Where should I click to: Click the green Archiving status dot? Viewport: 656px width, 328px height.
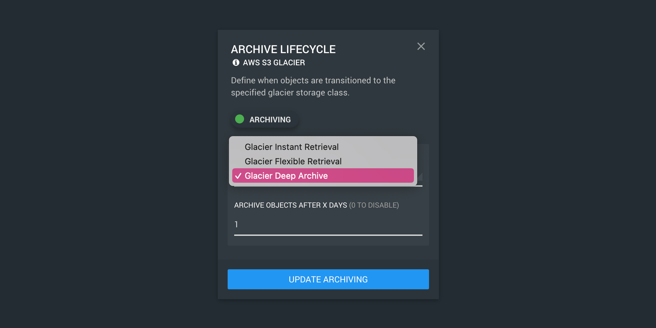240,119
